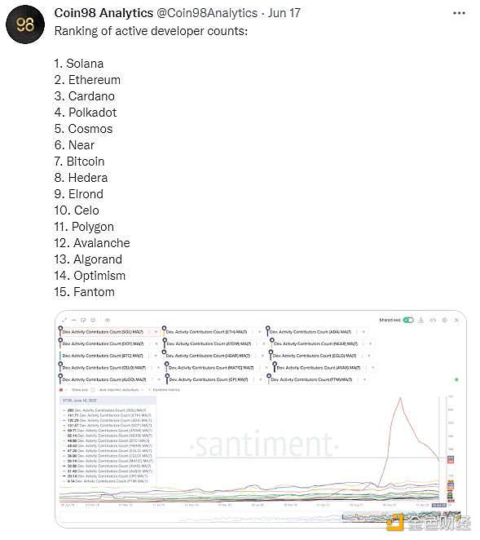Toggle the Shared axis switch
The width and height of the screenshot is (480, 540).
[408, 320]
